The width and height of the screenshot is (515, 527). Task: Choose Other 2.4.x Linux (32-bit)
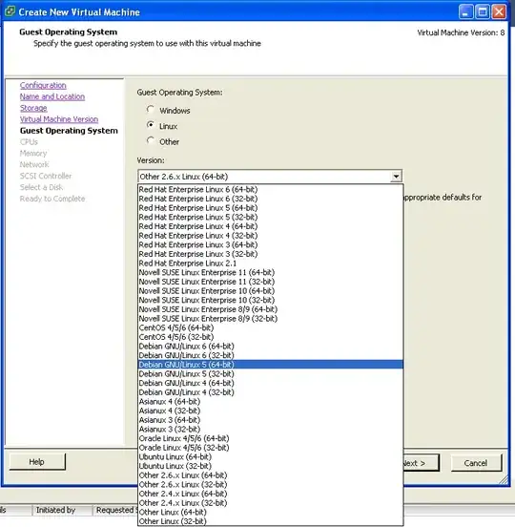pos(270,503)
